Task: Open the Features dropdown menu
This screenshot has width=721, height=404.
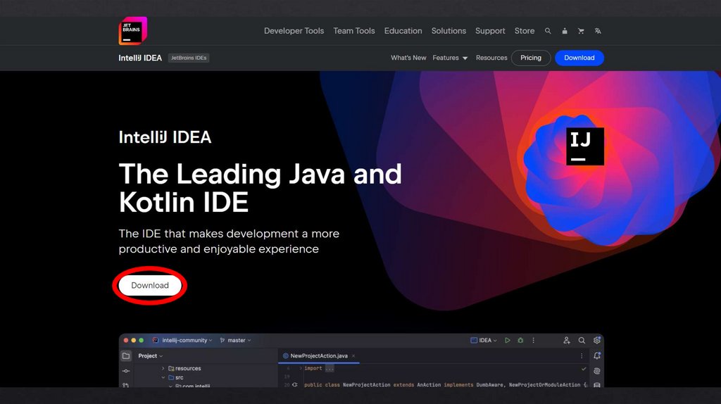Action: pos(450,58)
